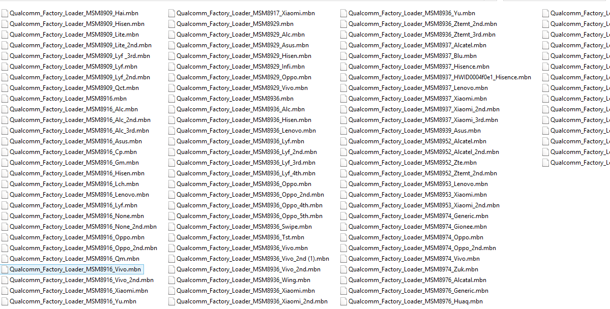Click the file icon of Qualcomm_Factory_Loader_MSM8936_Tst.mbn

171,237
